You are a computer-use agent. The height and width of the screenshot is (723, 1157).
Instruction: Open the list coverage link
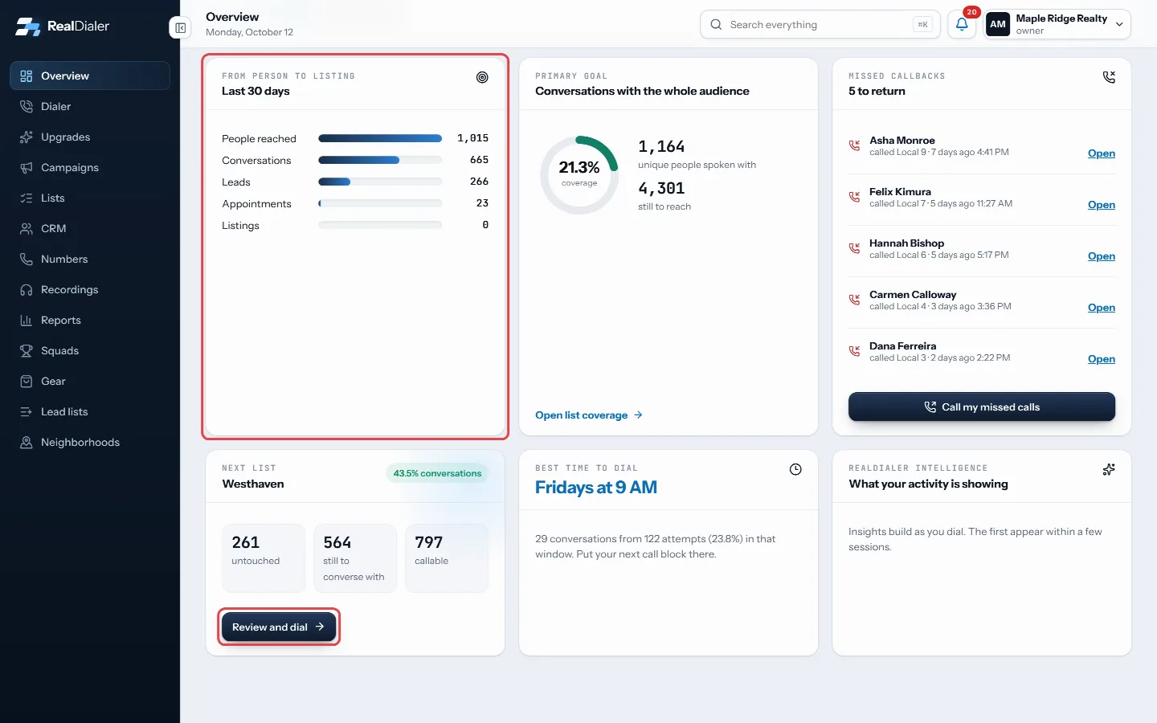[589, 415]
